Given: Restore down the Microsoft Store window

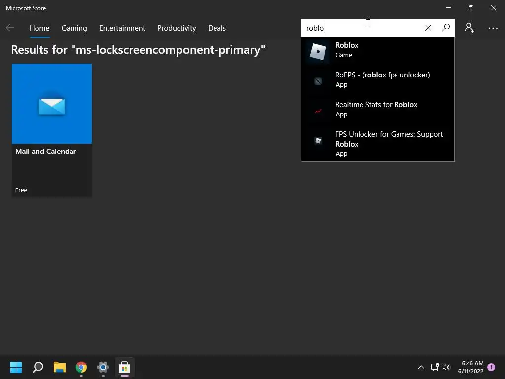Looking at the screenshot, I should pyautogui.click(x=471, y=8).
